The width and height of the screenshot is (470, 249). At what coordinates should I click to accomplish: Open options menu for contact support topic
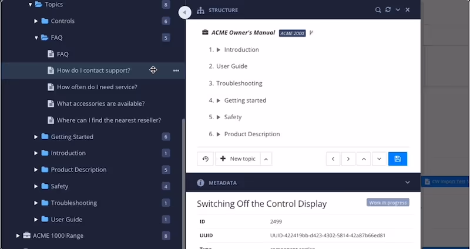(176, 70)
